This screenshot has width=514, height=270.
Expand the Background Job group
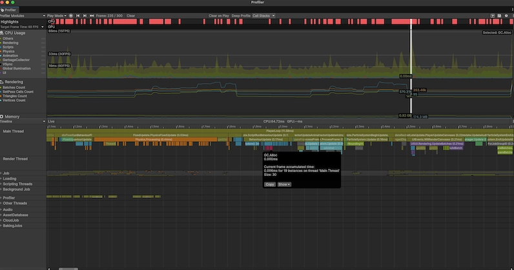tap(1, 189)
